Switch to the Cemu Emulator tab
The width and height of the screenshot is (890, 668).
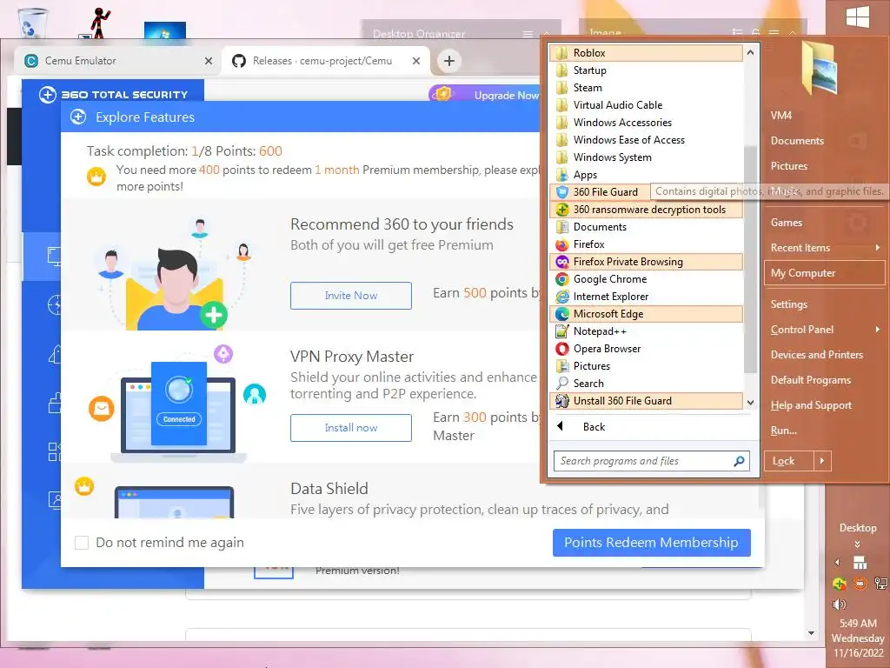coord(117,61)
